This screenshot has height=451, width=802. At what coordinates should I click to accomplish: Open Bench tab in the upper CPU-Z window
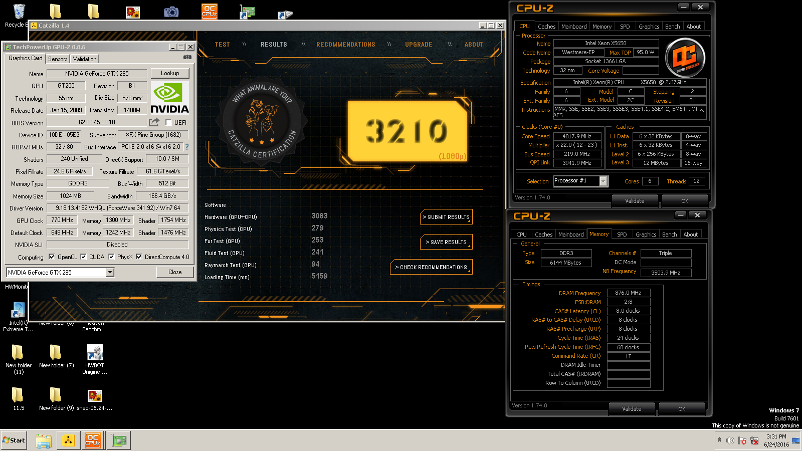tap(673, 27)
